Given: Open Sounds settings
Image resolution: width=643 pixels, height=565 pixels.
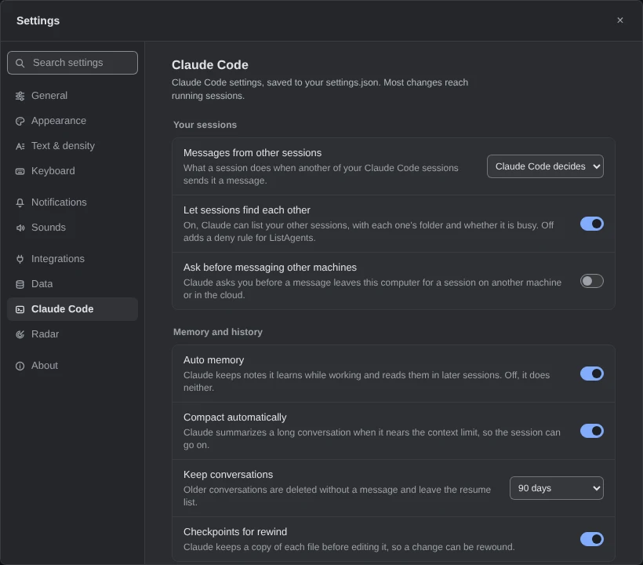Looking at the screenshot, I should [x=72, y=228].
